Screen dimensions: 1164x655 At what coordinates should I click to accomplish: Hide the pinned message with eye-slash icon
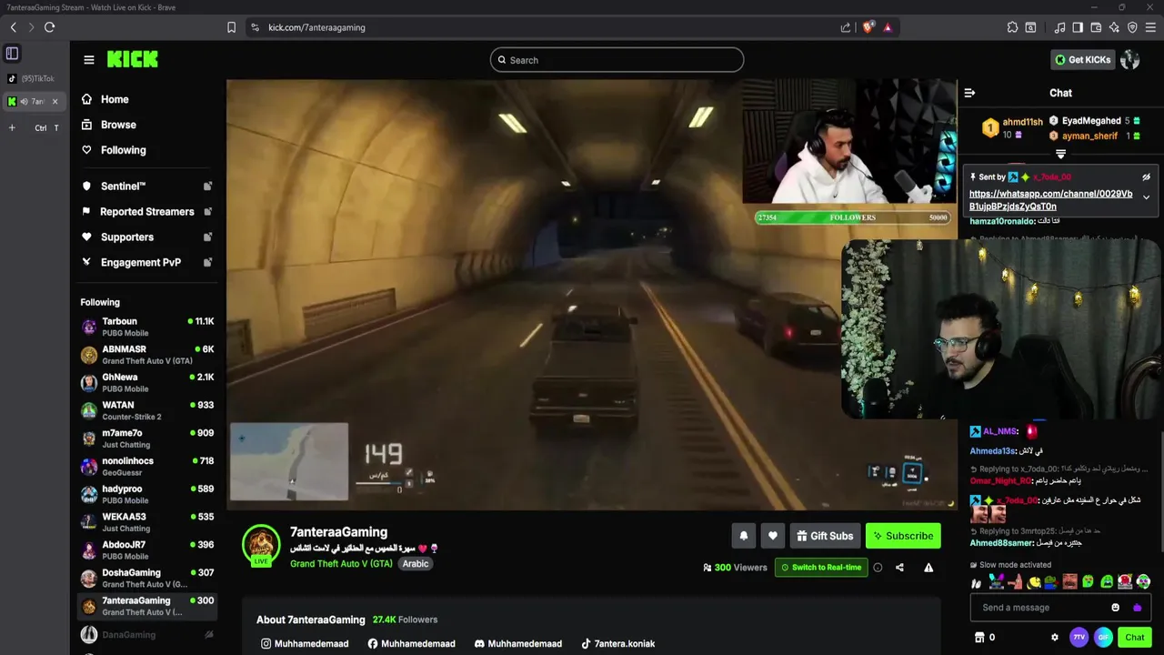(1146, 177)
